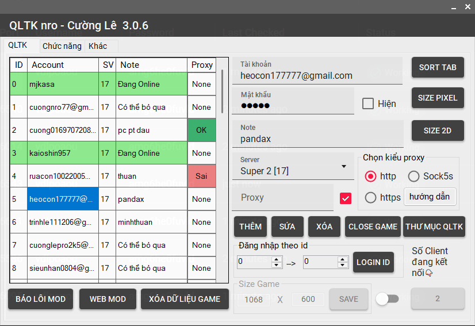
Task: Minimize the QLTK nro window
Action: pyautogui.click(x=454, y=7)
